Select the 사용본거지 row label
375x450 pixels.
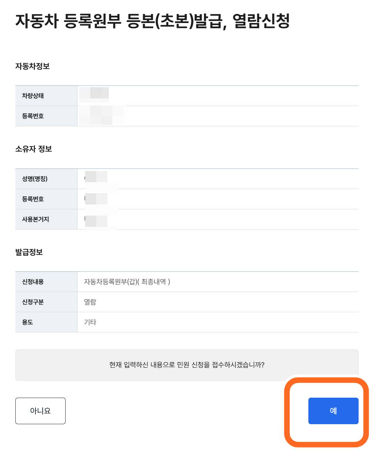(x=35, y=219)
